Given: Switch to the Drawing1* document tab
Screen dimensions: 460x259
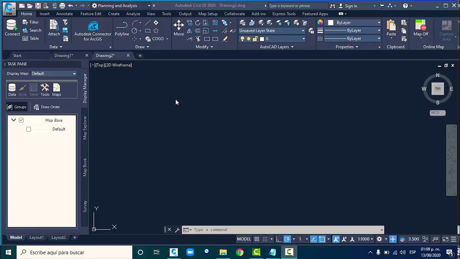Looking at the screenshot, I should 64,55.
